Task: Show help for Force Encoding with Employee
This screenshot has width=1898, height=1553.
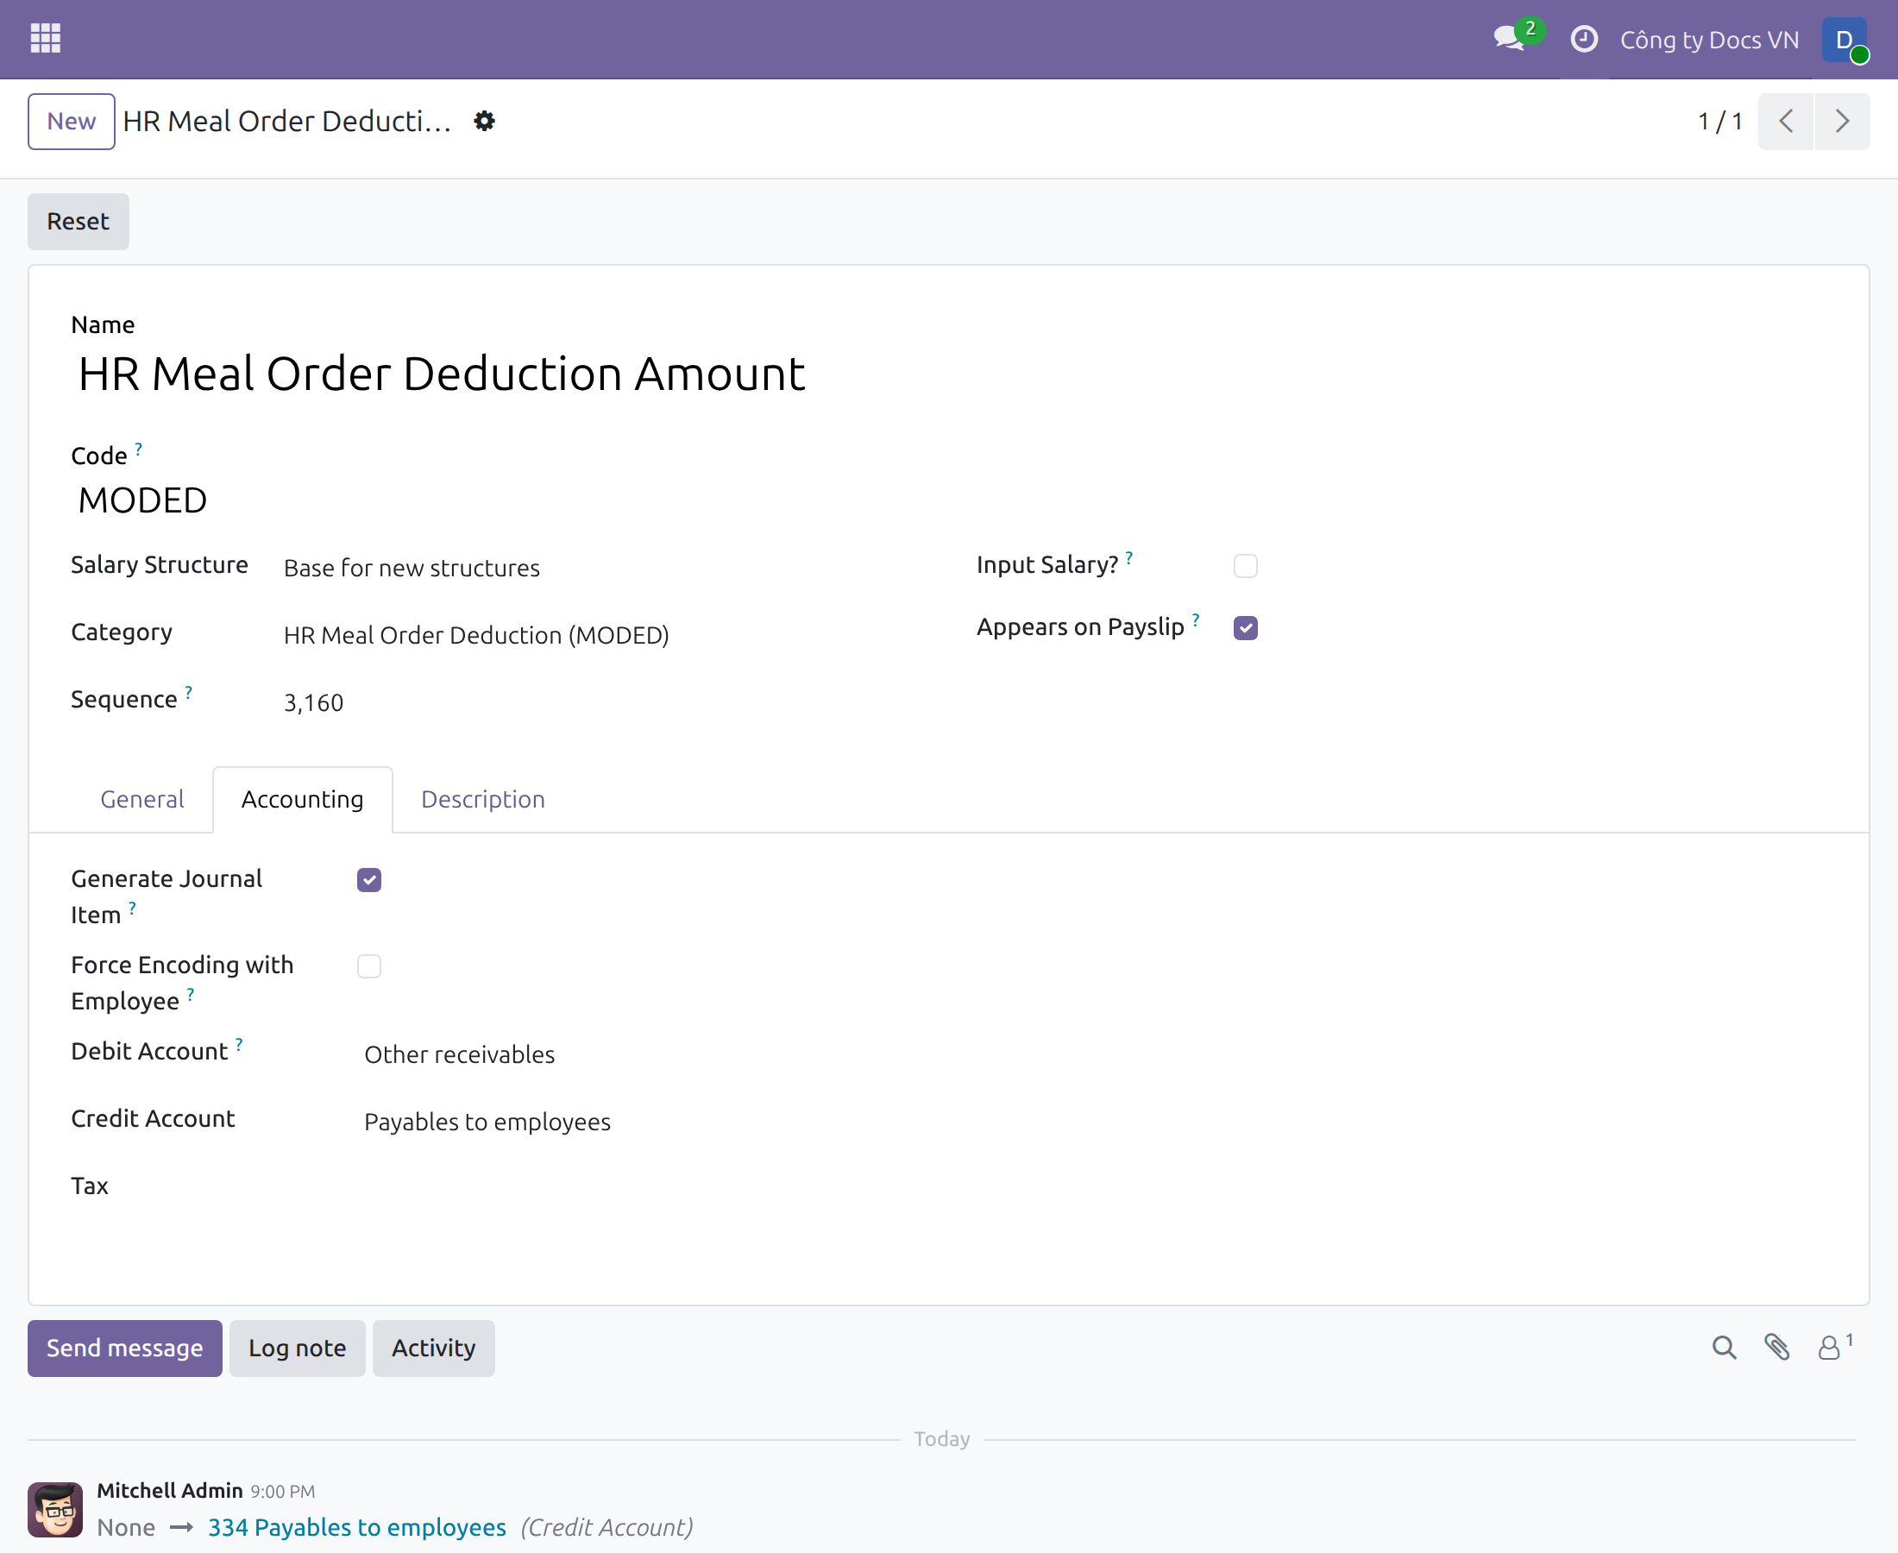Action: (x=191, y=994)
